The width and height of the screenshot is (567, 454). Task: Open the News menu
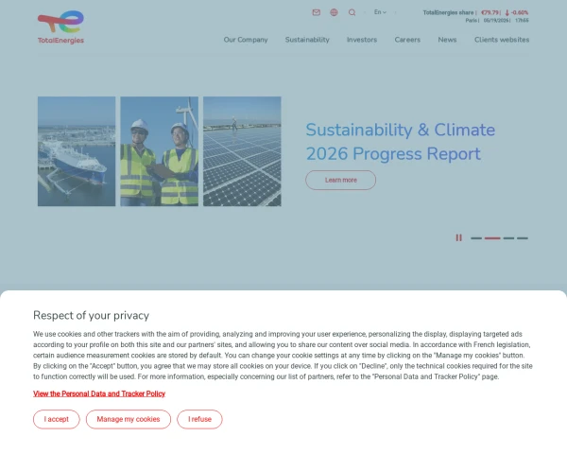point(447,40)
